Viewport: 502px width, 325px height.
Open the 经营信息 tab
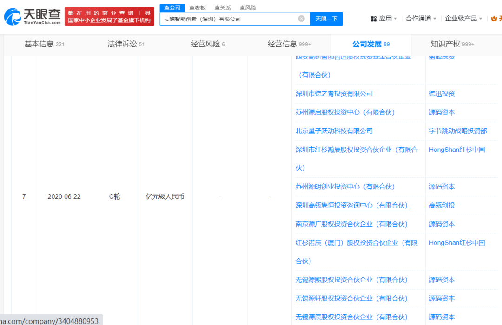[x=290, y=44]
